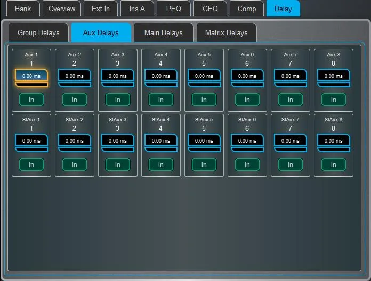
Task: Click the StAux 2 delay time value box
Action: click(x=75, y=140)
